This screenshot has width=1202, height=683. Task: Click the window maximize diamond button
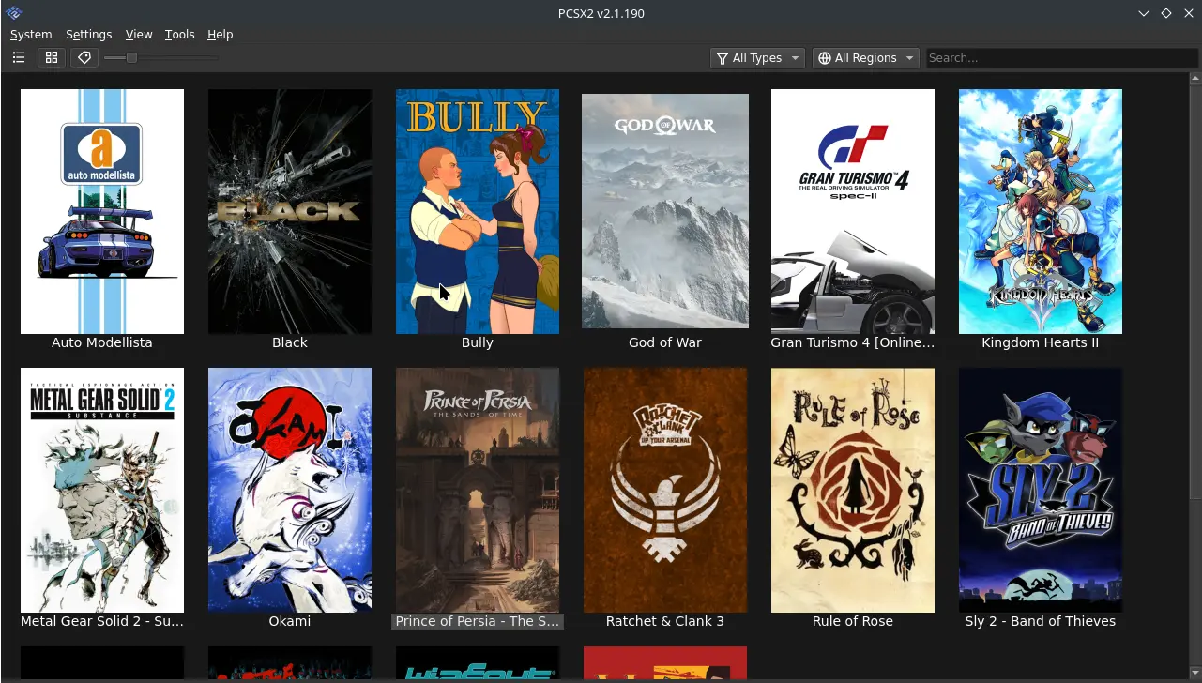point(1166,13)
